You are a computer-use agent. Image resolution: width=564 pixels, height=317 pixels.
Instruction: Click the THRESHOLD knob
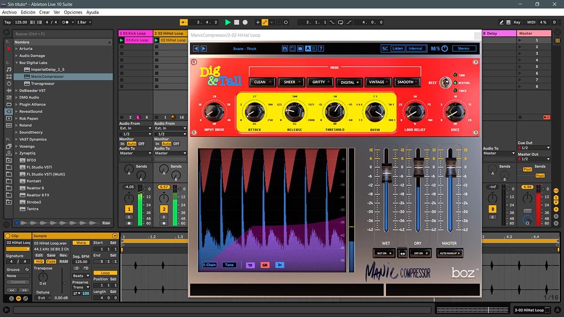[x=335, y=111]
